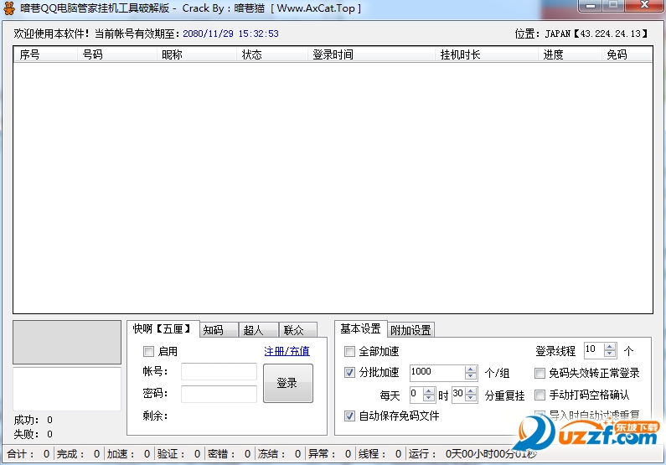Switch to the 联众 tab
This screenshot has height=465, width=666.
pyautogui.click(x=297, y=330)
